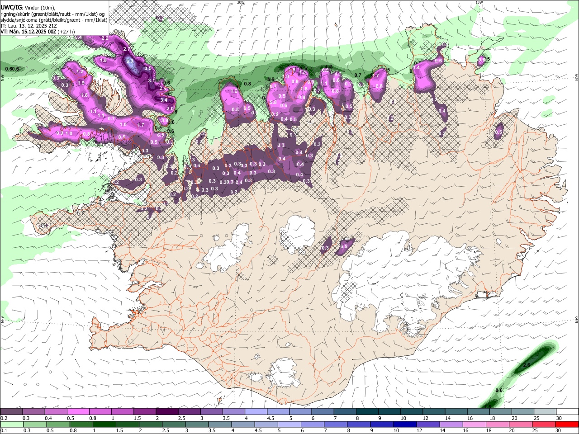Click the '3.4' snowfall value in the Westfjords

164,100
